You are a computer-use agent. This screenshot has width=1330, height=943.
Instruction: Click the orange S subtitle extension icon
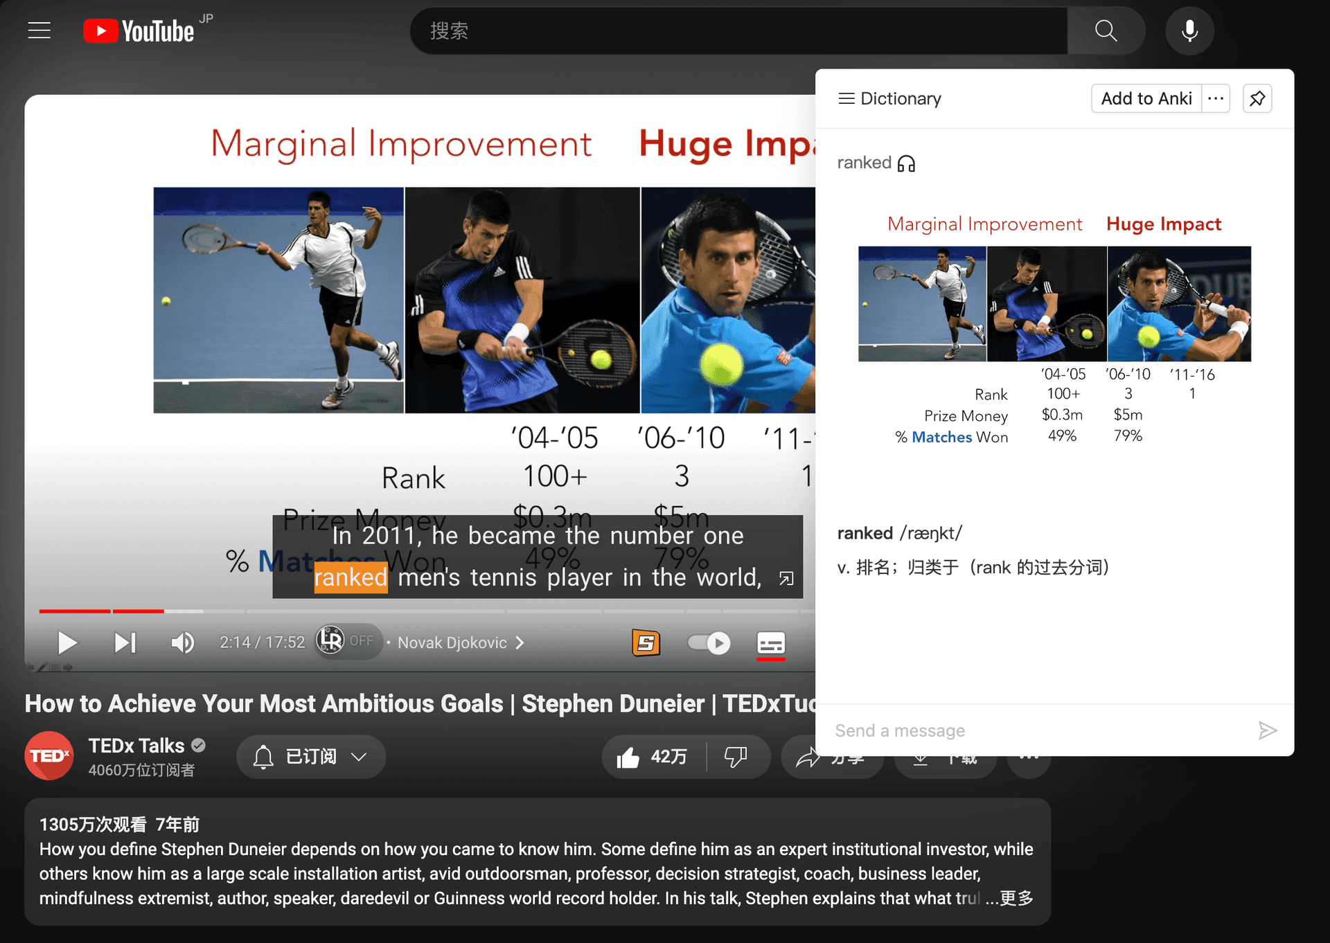[x=646, y=643]
